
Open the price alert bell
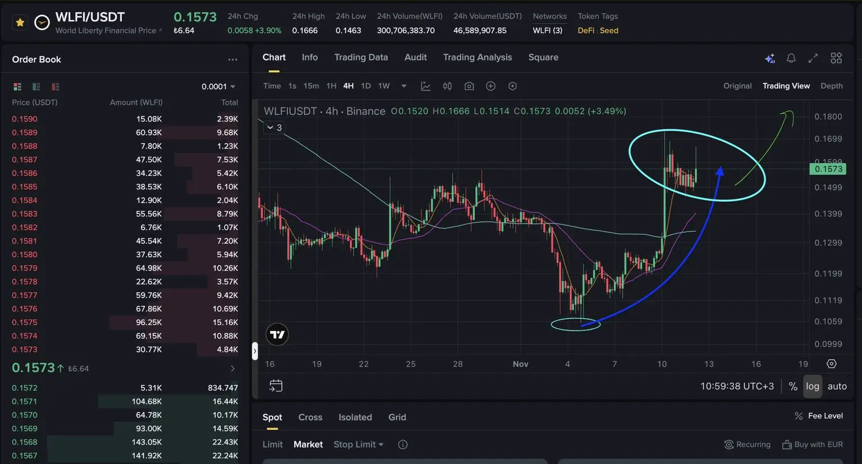pos(791,58)
